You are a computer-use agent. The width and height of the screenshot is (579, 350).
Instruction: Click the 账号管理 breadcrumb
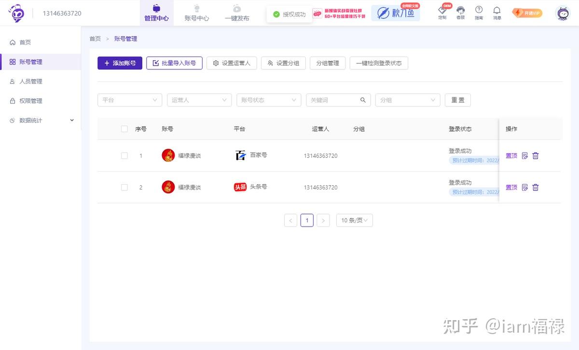[126, 39]
